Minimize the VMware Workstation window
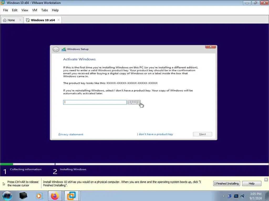269x201 pixels. [247, 3]
